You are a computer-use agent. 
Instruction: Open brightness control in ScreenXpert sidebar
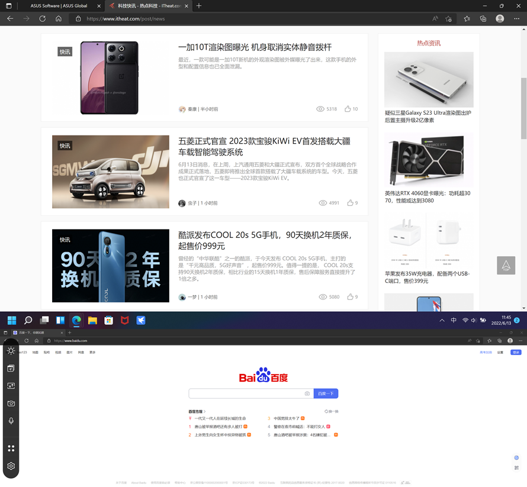click(x=11, y=351)
